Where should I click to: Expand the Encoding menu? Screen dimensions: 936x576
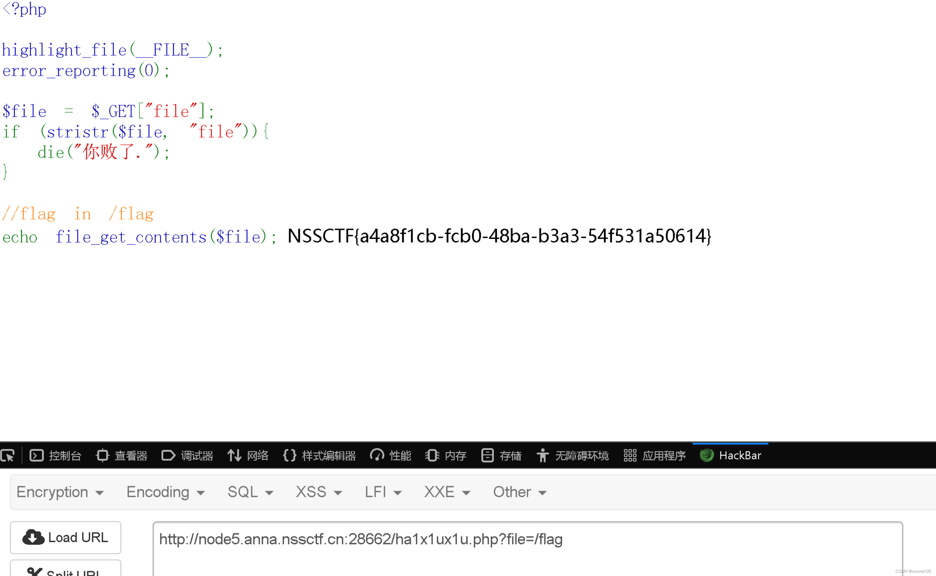click(165, 492)
